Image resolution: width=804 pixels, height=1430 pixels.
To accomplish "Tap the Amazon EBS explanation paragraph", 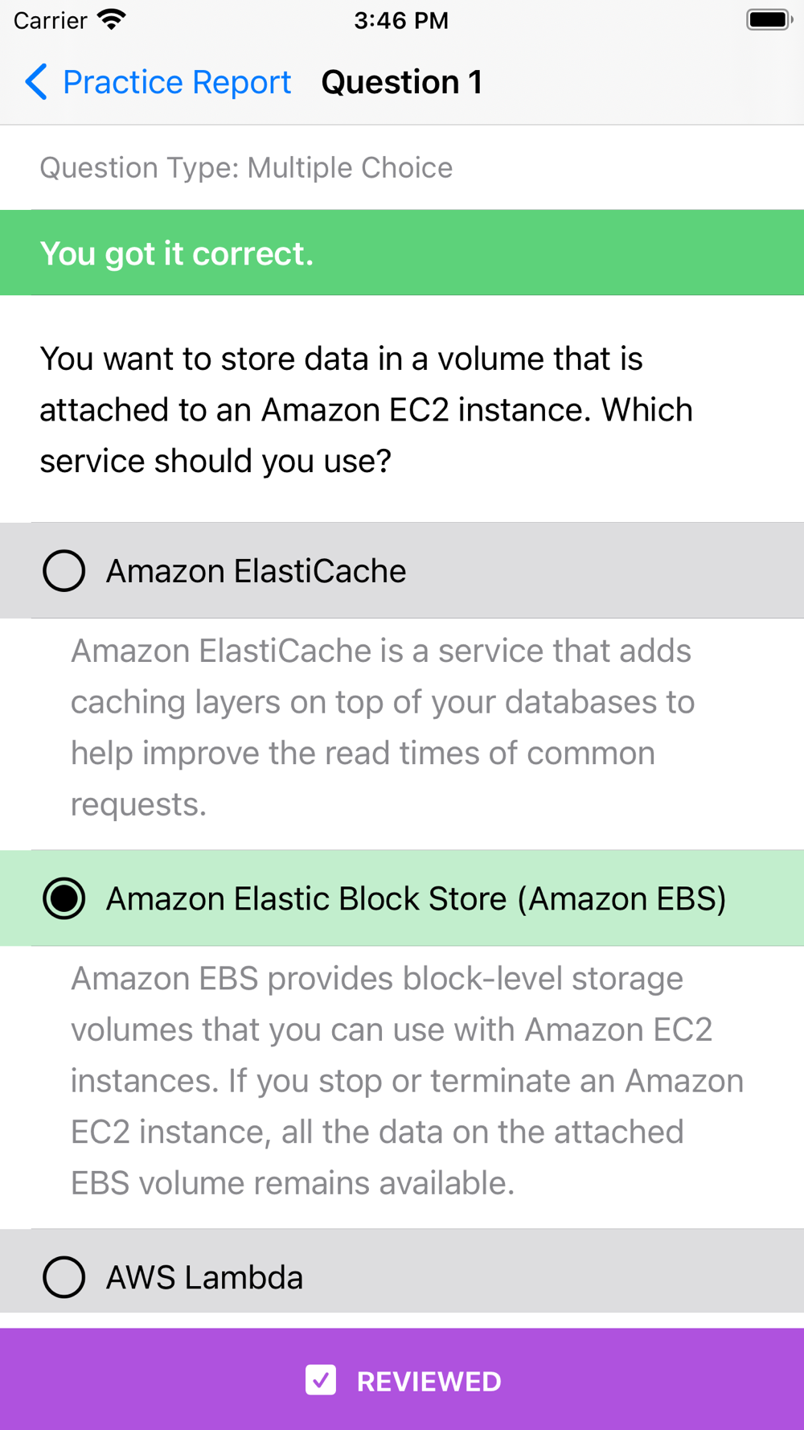I will (x=407, y=1080).
